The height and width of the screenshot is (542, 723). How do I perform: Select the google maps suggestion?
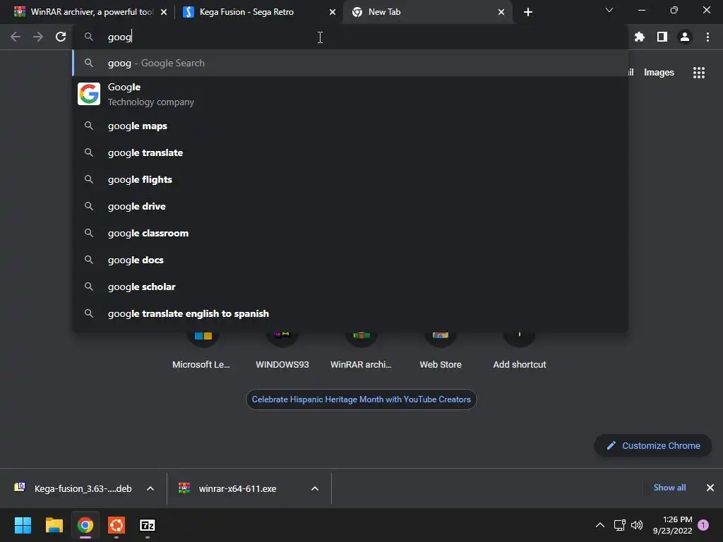[x=350, y=126]
